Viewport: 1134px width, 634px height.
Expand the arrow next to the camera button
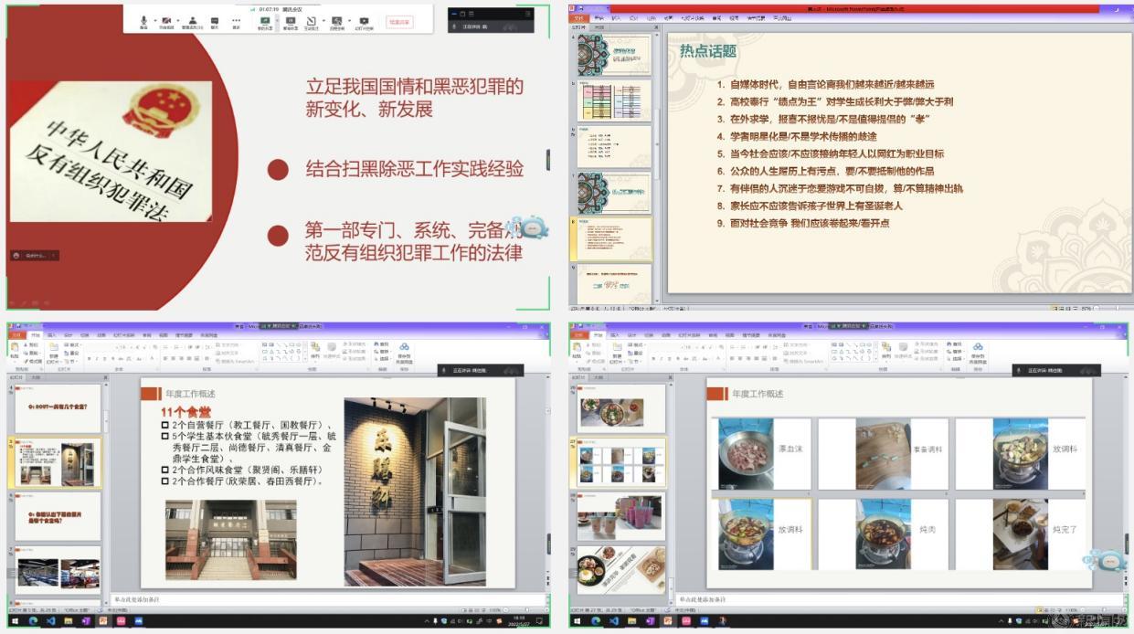pos(180,19)
